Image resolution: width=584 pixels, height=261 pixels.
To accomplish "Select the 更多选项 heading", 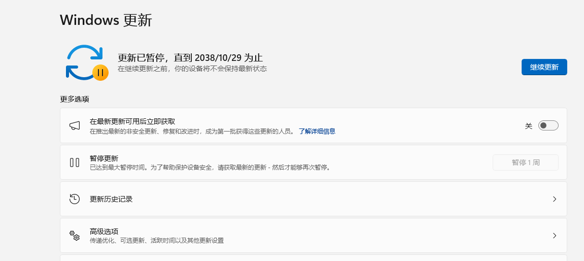I will pos(75,99).
